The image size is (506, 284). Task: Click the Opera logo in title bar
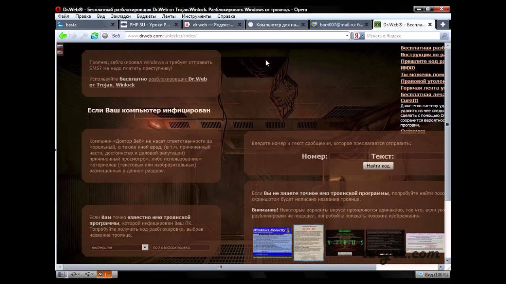[x=59, y=9]
